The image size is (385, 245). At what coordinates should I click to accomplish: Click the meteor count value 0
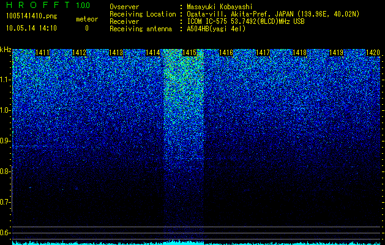point(87,28)
